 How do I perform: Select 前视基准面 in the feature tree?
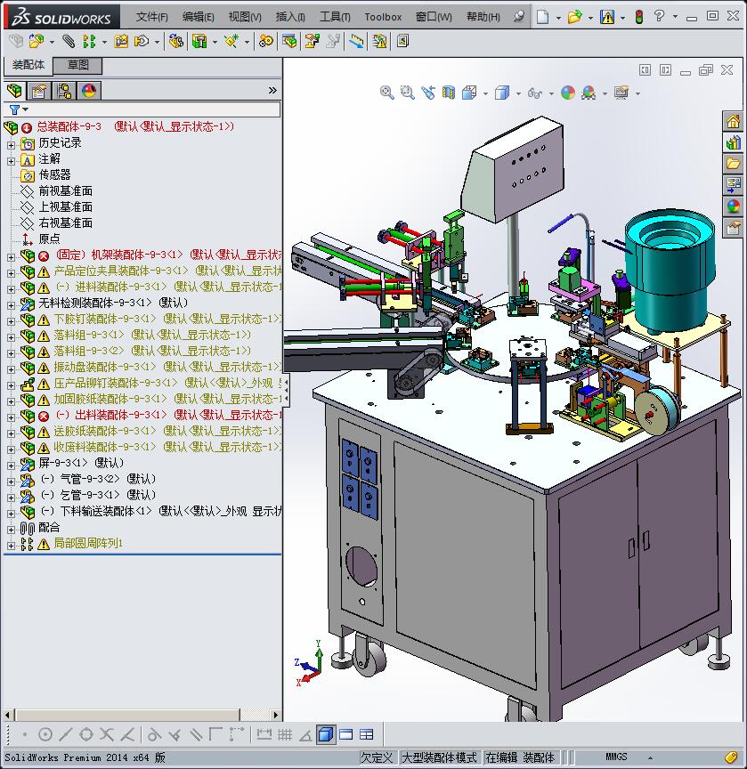(65, 191)
